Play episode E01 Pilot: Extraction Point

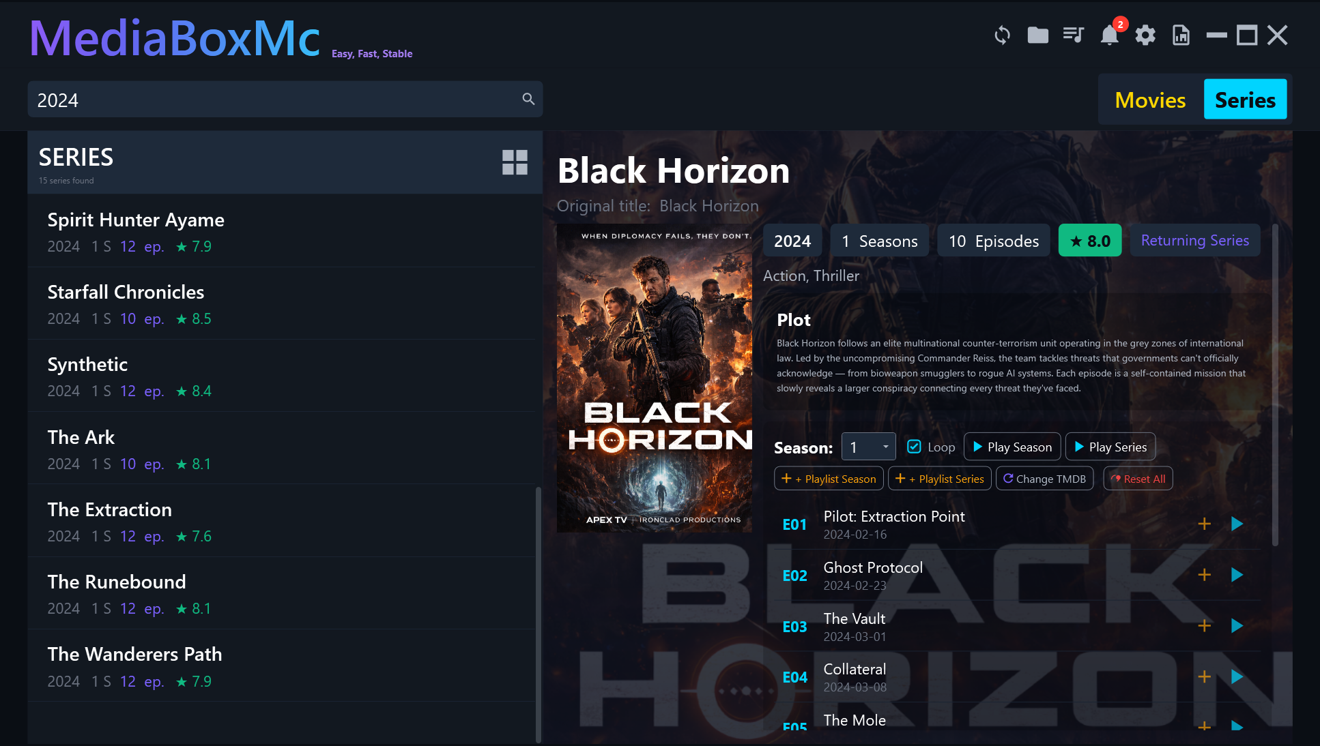(1237, 524)
